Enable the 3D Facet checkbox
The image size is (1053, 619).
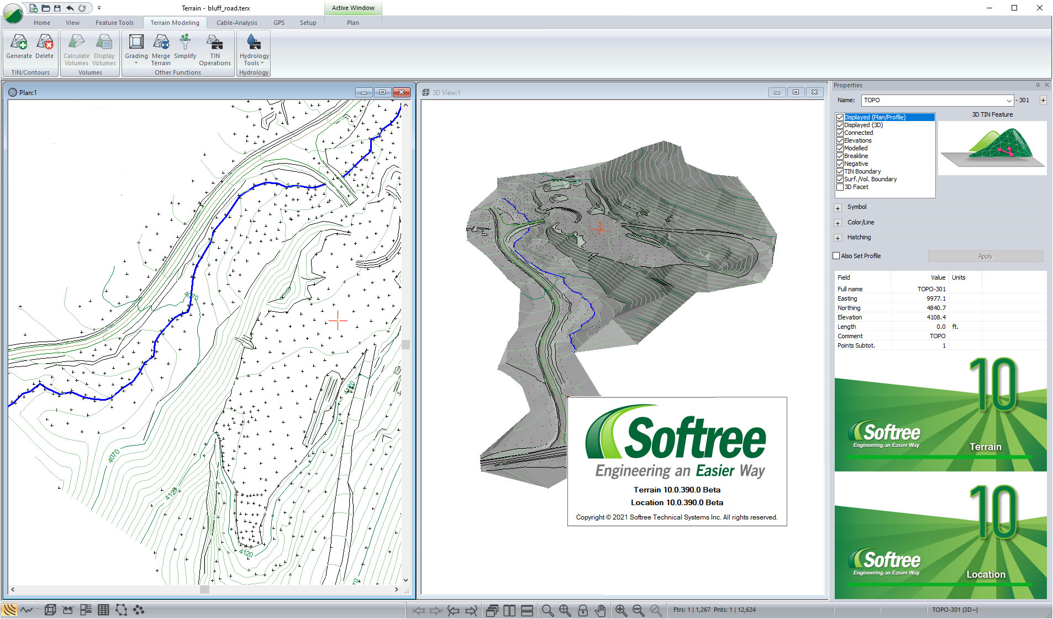[x=840, y=187]
